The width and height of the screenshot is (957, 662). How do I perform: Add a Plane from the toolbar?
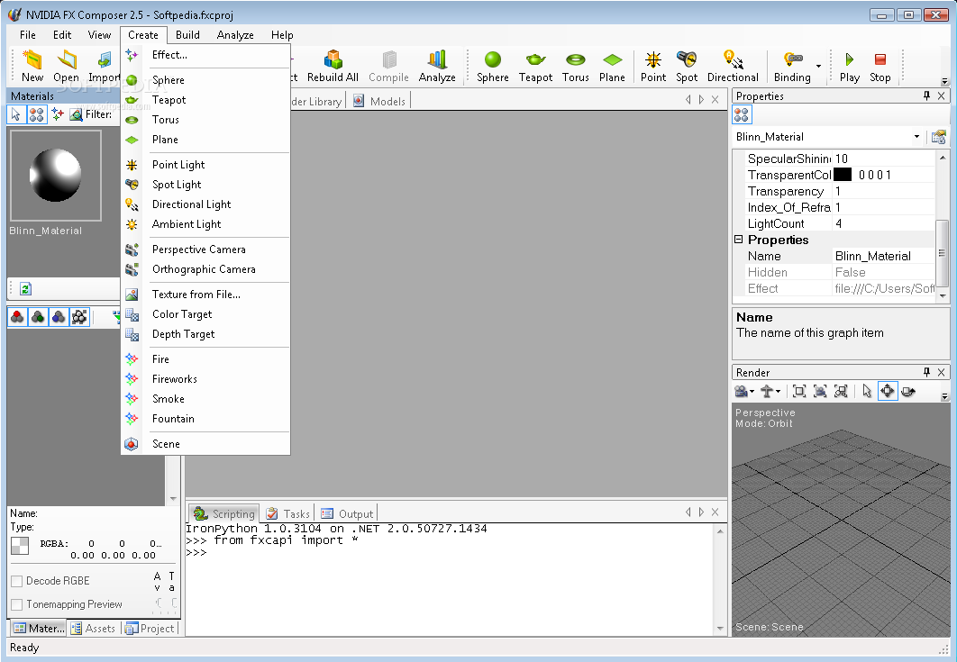point(612,66)
